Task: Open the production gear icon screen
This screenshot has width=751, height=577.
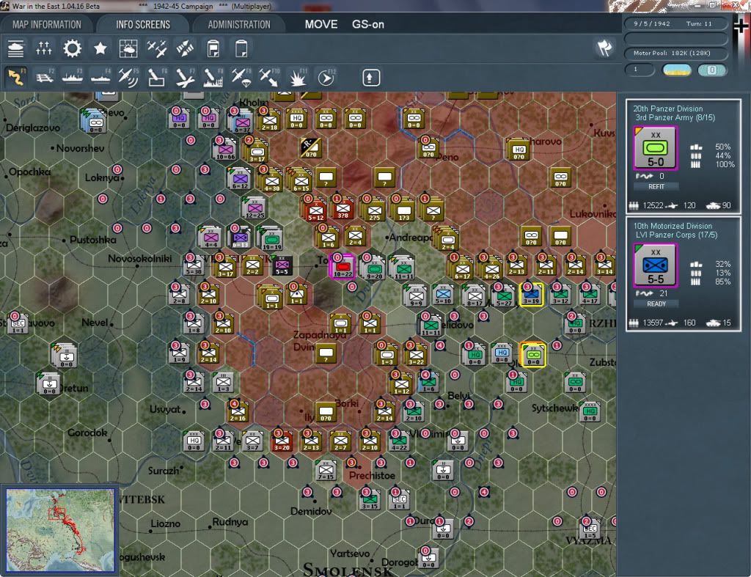Action: (x=73, y=49)
